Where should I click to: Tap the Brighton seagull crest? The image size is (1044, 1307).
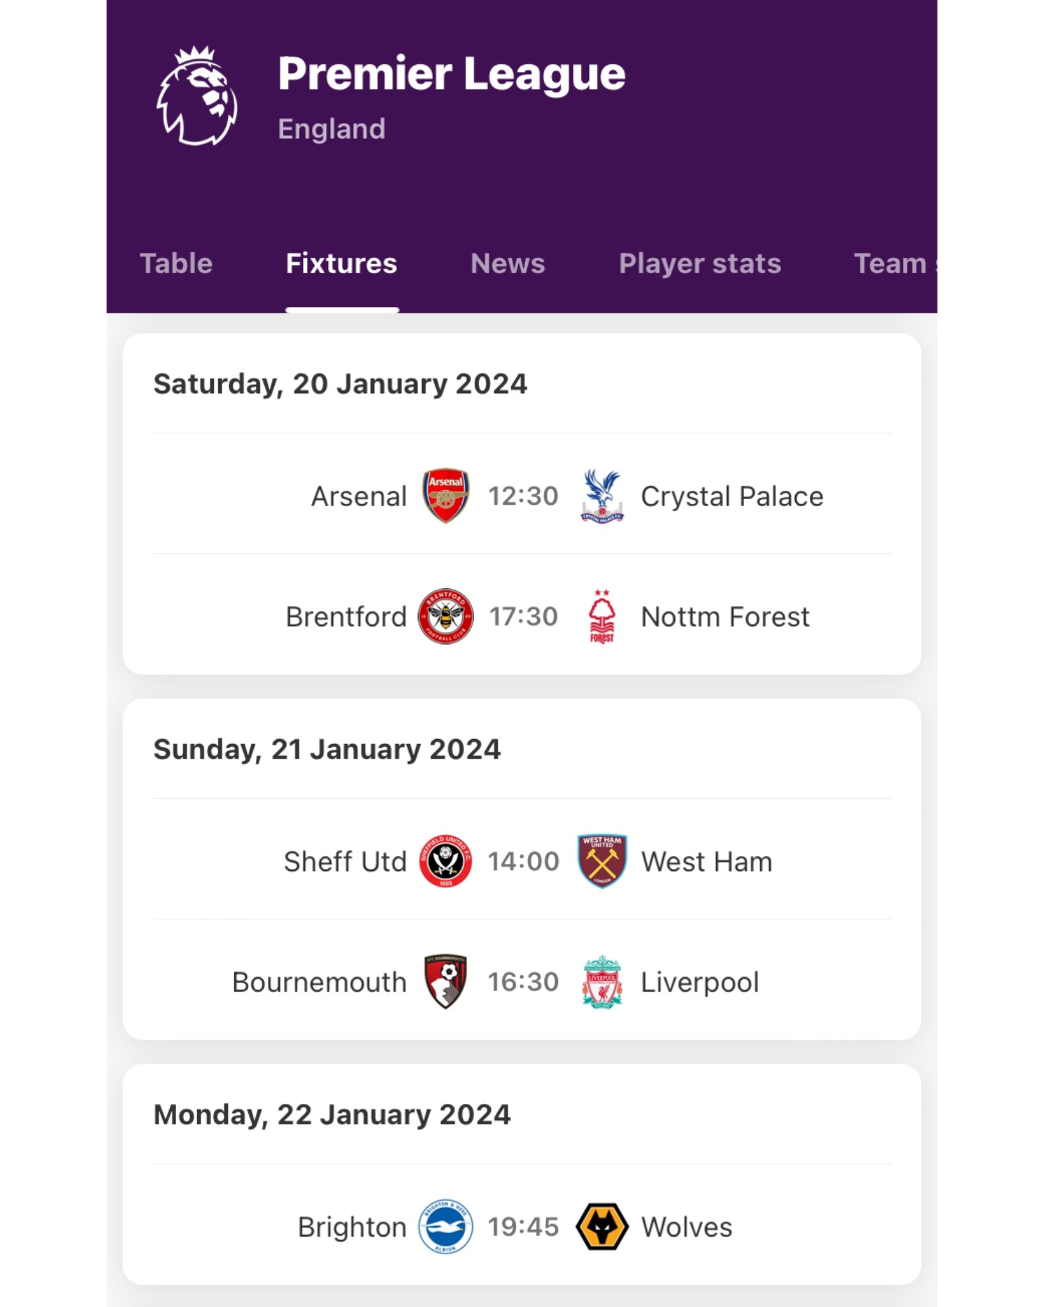click(445, 1227)
